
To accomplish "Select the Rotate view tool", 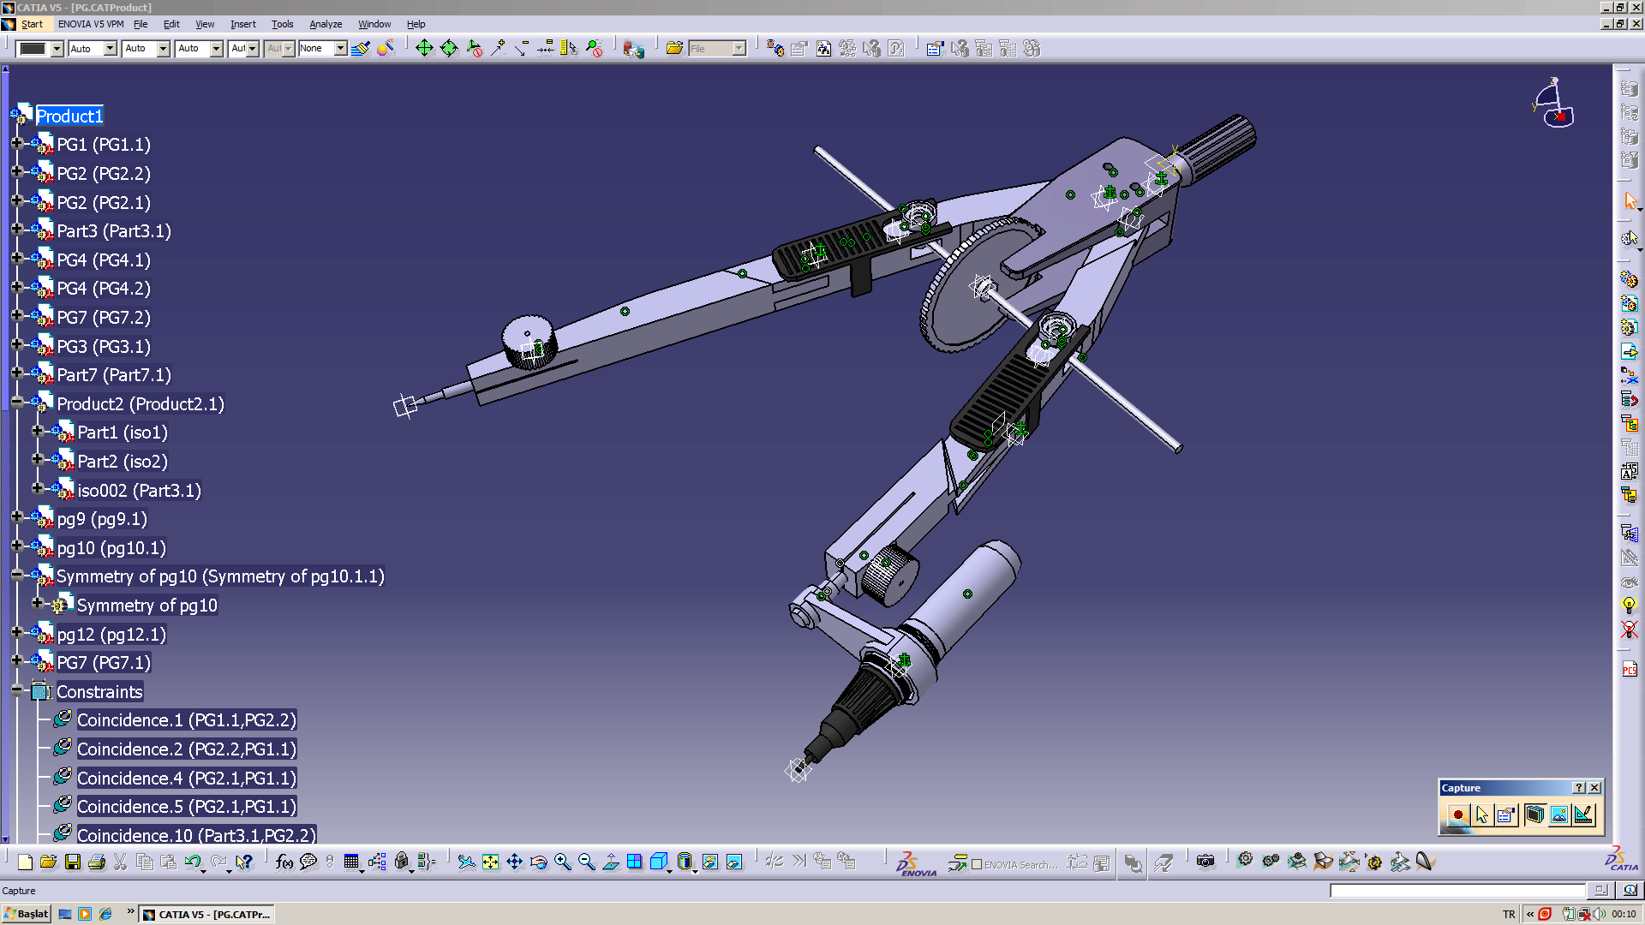I will tap(539, 862).
